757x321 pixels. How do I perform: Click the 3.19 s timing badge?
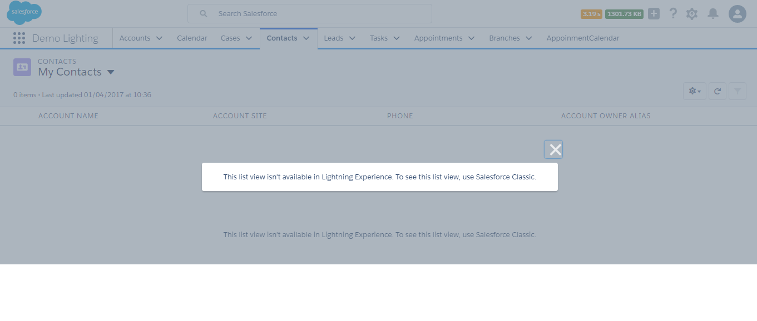click(x=591, y=14)
